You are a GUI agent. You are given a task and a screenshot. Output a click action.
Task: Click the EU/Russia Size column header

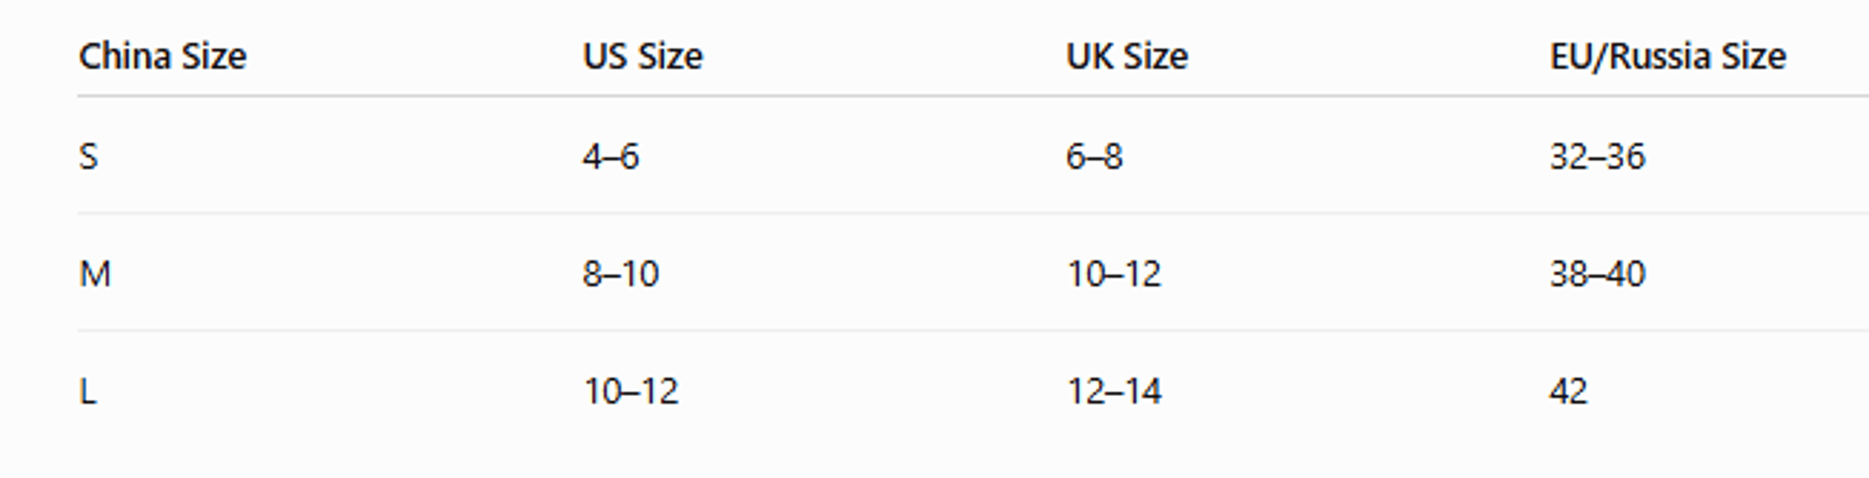pos(1667,56)
